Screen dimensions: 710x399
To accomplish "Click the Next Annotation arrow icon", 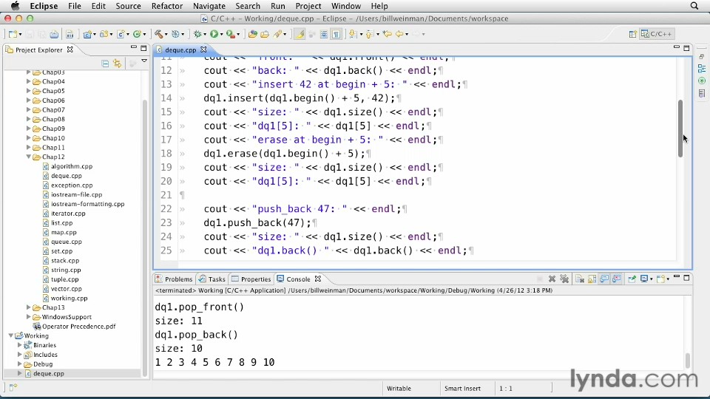I will pos(353,34).
